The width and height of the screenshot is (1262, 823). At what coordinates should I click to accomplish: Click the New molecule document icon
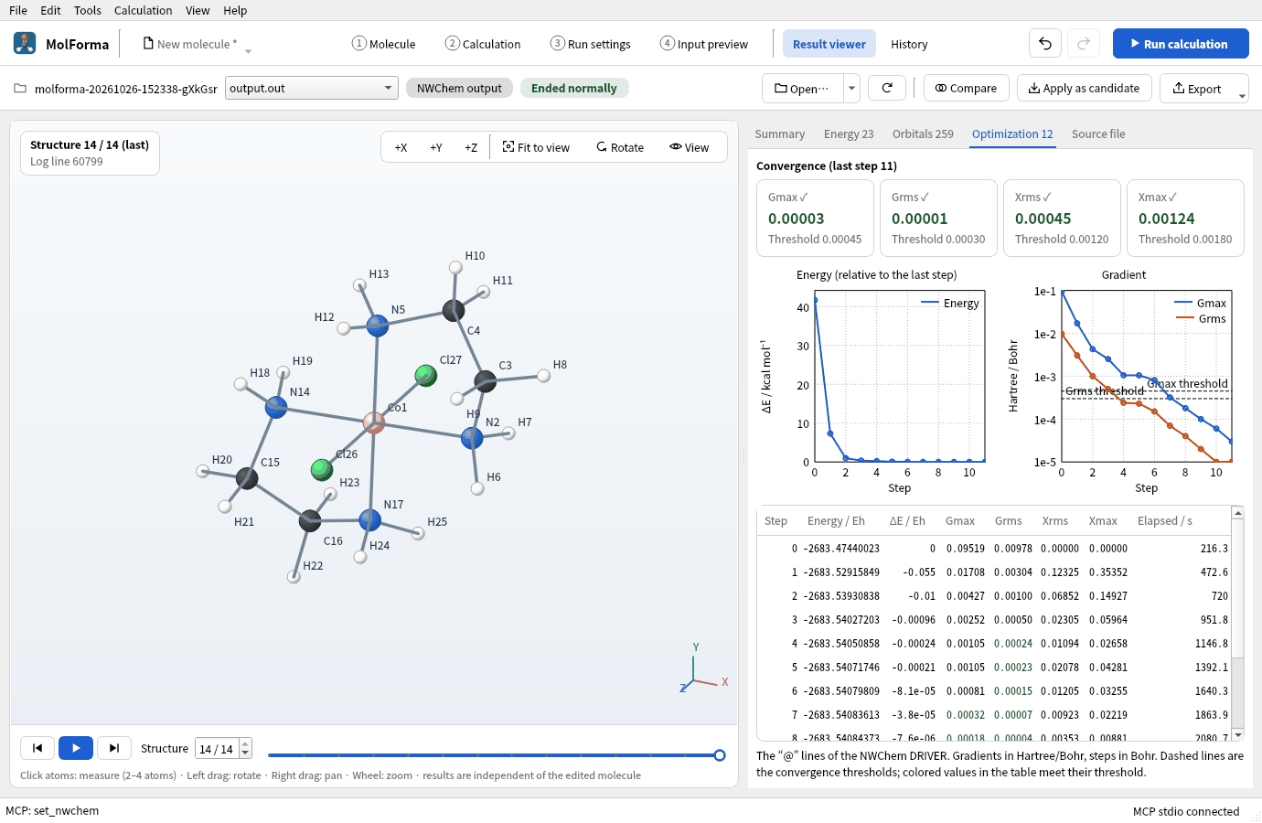[x=148, y=43]
